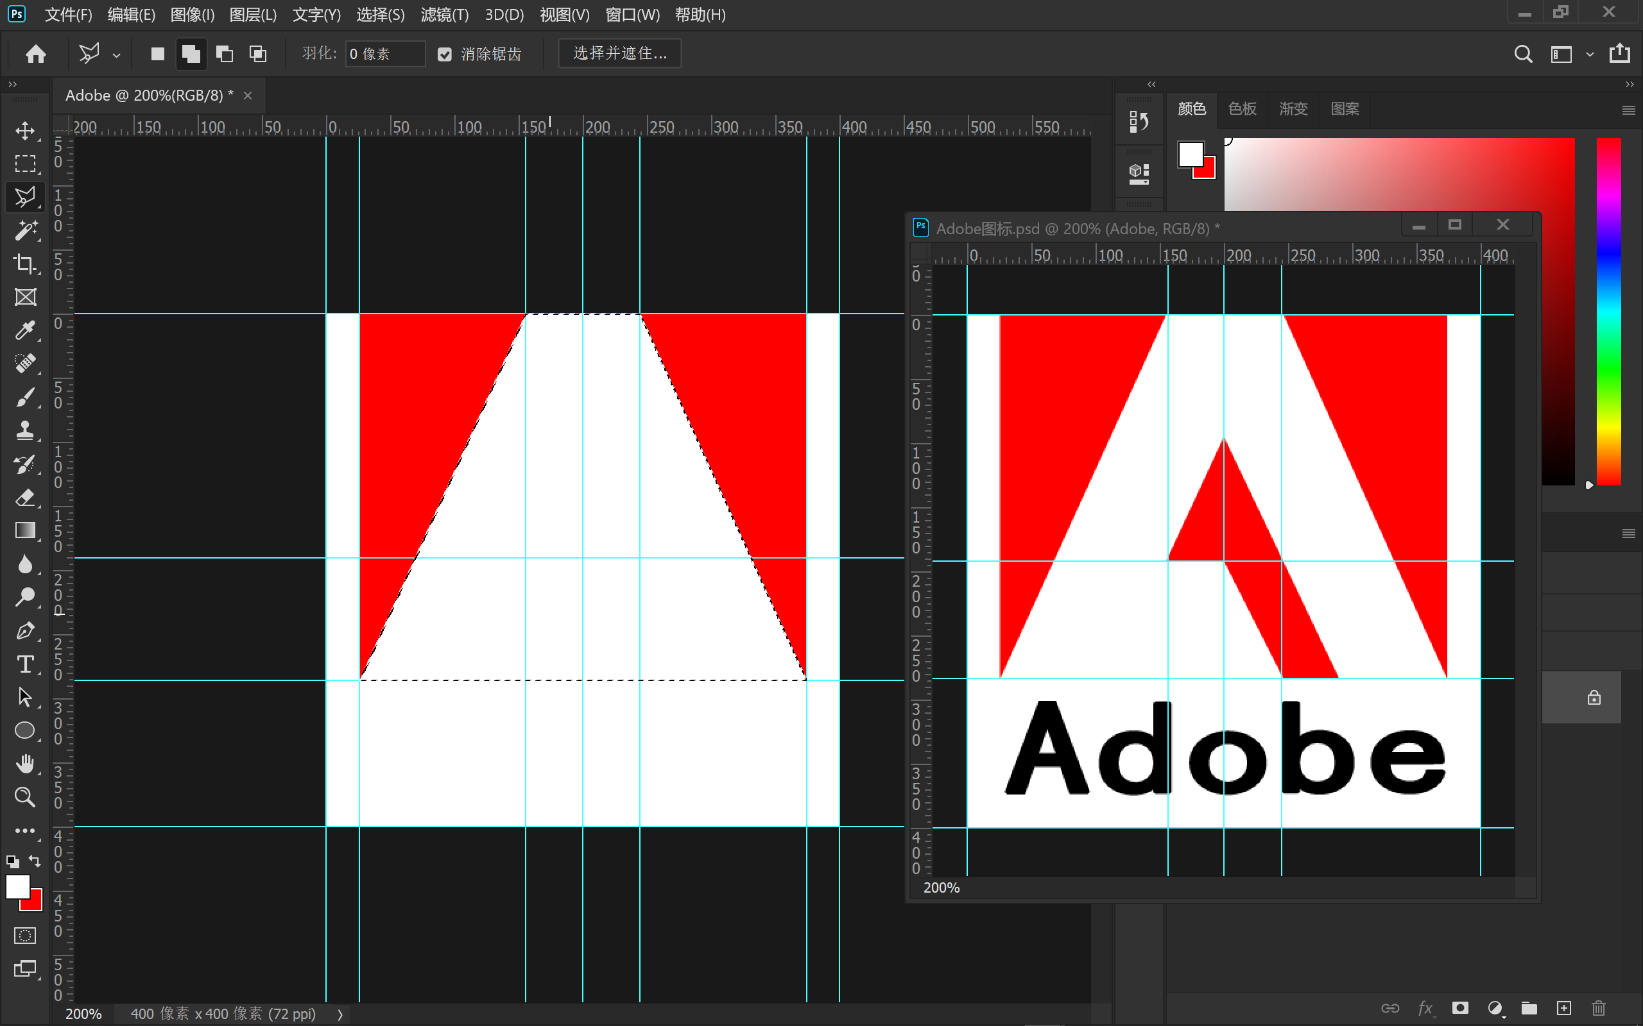1643x1026 pixels.
Task: Click the 选择并遮住 button
Action: 619,54
